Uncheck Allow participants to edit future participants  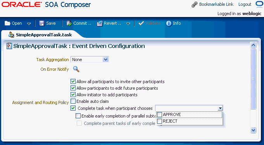[x=73, y=88]
